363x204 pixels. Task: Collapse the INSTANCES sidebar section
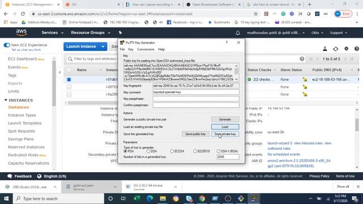tap(6, 100)
